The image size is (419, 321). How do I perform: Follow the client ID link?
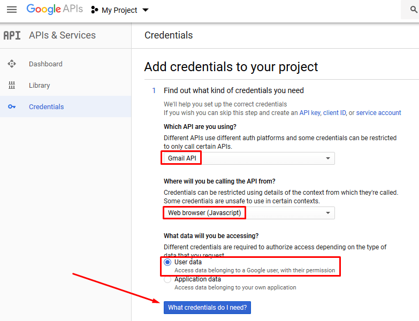tap(334, 113)
